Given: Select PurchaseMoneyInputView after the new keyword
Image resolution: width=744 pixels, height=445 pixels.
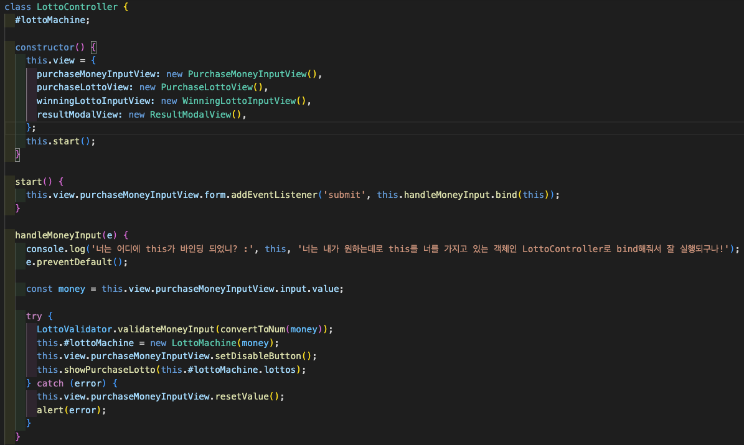Looking at the screenshot, I should [247, 74].
